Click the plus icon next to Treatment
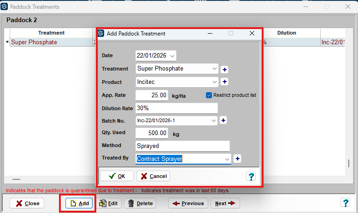The height and width of the screenshot is (213, 358). pos(225,70)
